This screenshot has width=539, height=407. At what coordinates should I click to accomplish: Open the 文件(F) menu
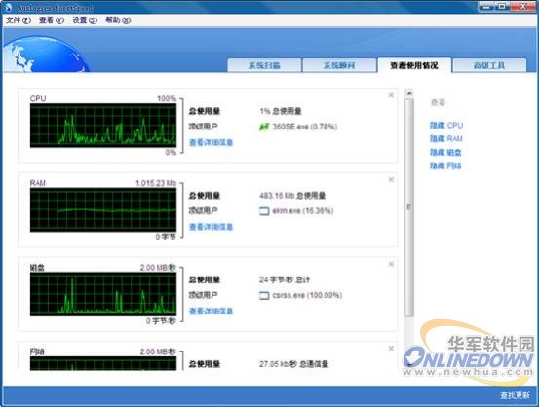(x=19, y=20)
